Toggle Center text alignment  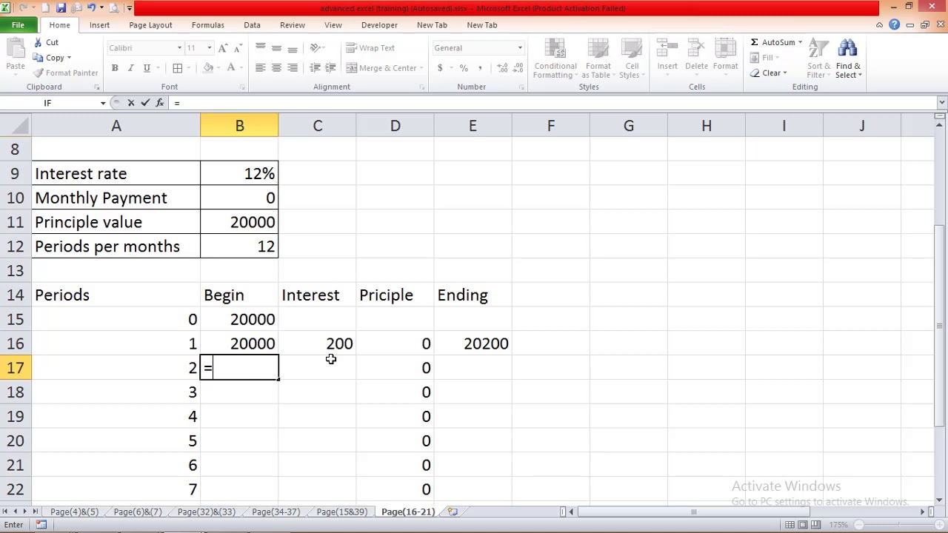pos(276,68)
